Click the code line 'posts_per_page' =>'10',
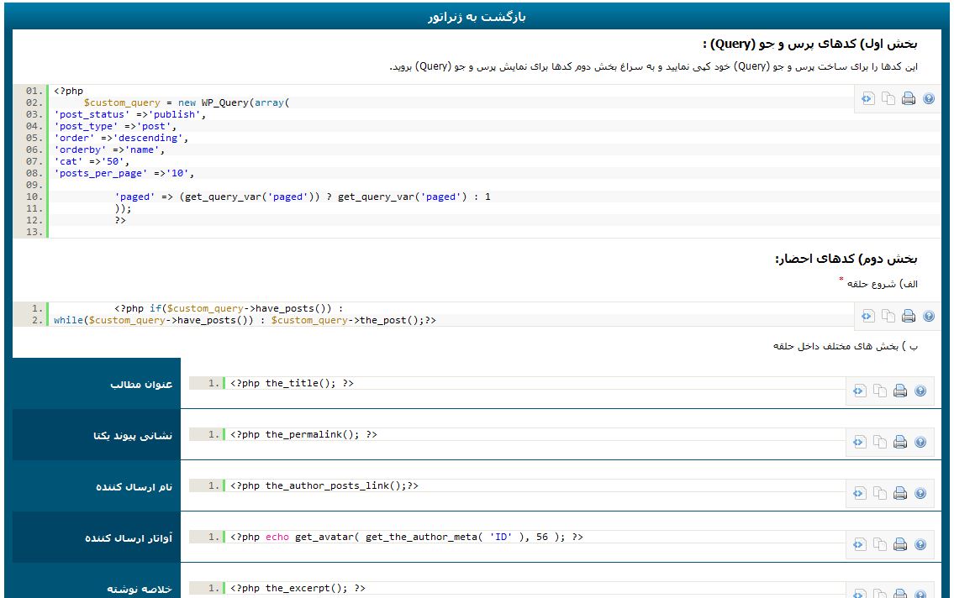This screenshot has height=598, width=954. click(124, 173)
